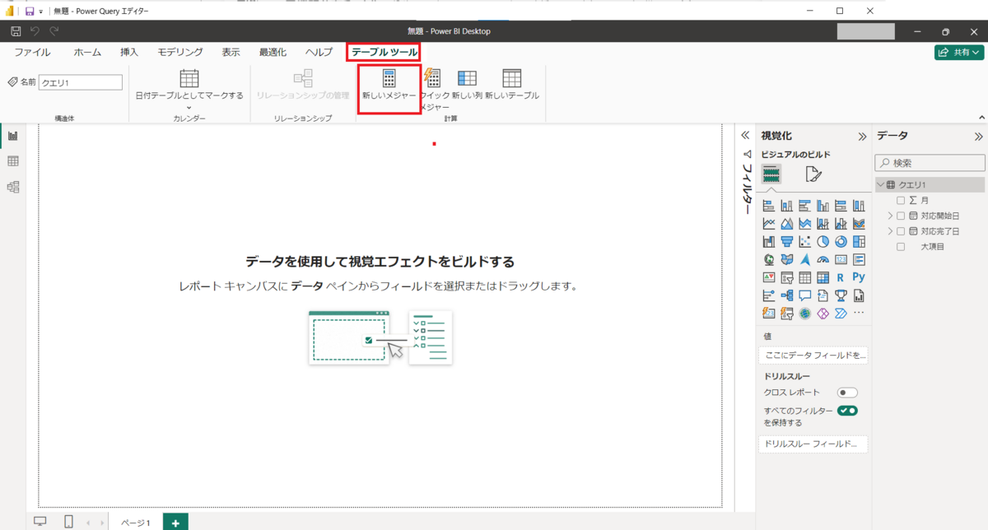This screenshot has width=988, height=530.
Task: Open the 共有 dropdown button
Action: tap(959, 52)
